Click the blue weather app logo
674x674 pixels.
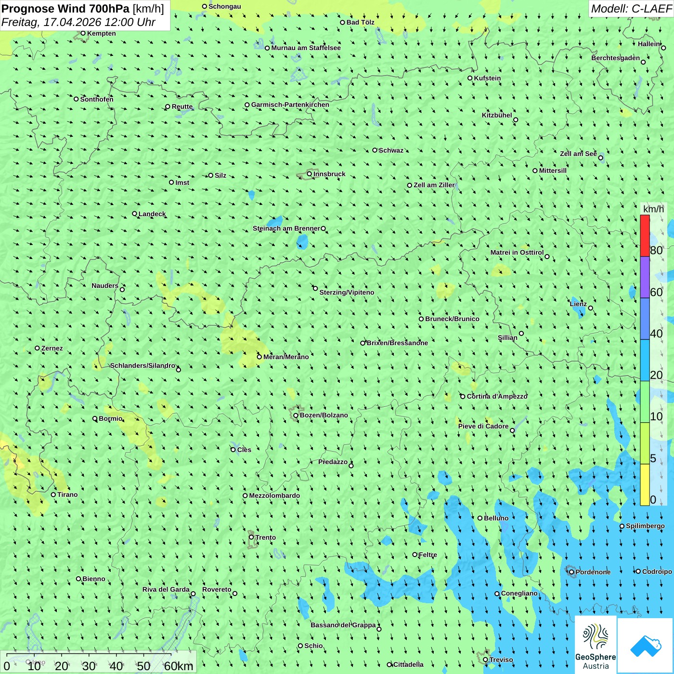coord(645,646)
